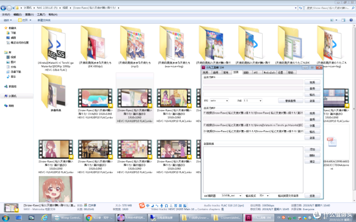Select the torrent file icon in Explorer

(332, 142)
